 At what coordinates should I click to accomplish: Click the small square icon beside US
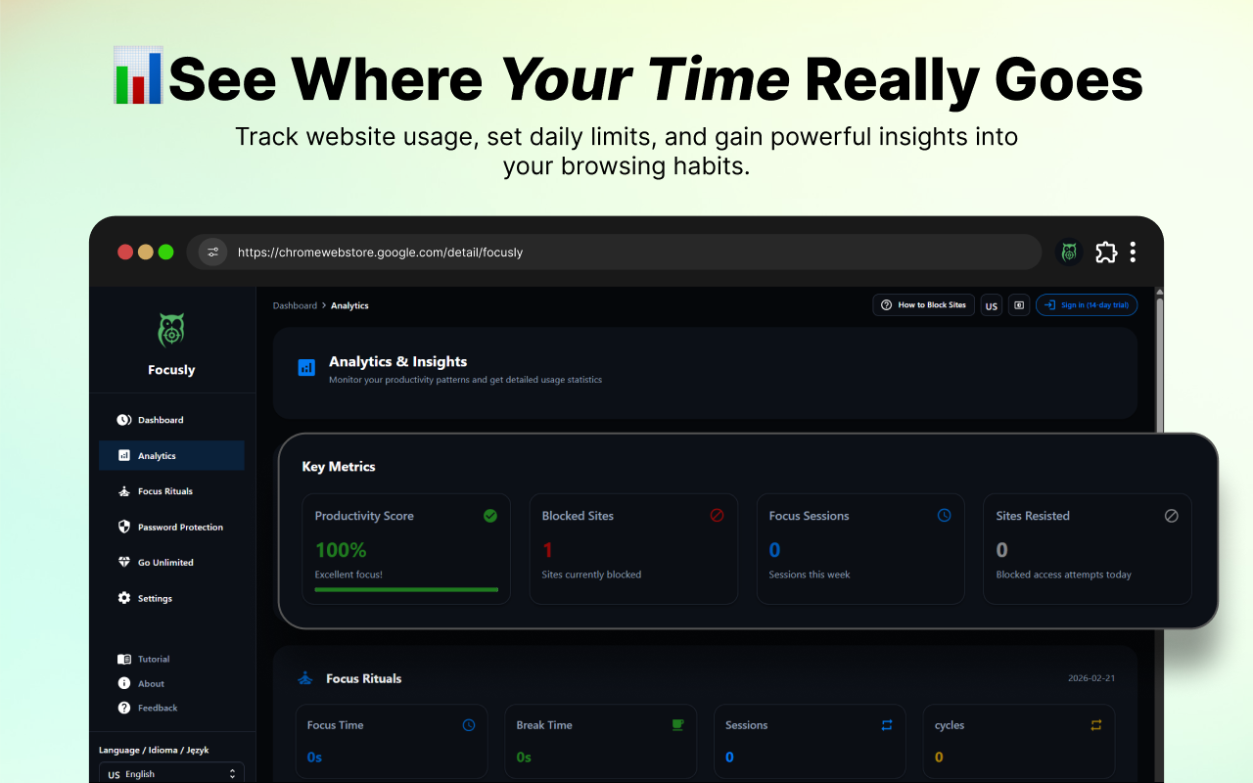(1019, 305)
